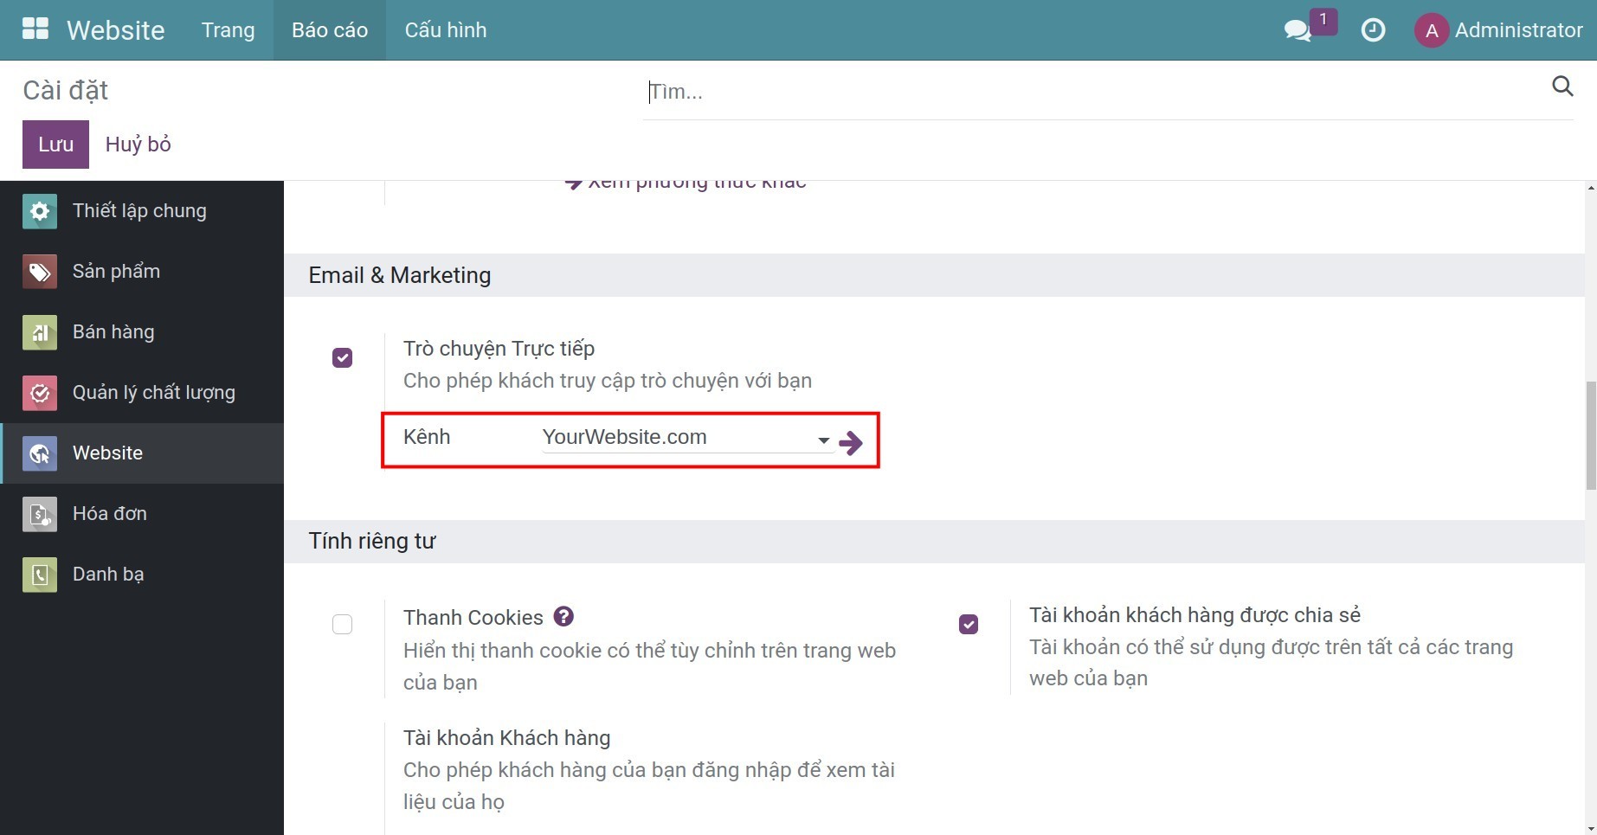
Task: Click the Lưu save button
Action: (x=55, y=144)
